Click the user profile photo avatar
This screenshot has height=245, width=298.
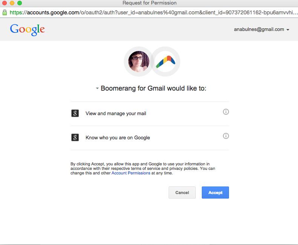pyautogui.click(x=138, y=61)
